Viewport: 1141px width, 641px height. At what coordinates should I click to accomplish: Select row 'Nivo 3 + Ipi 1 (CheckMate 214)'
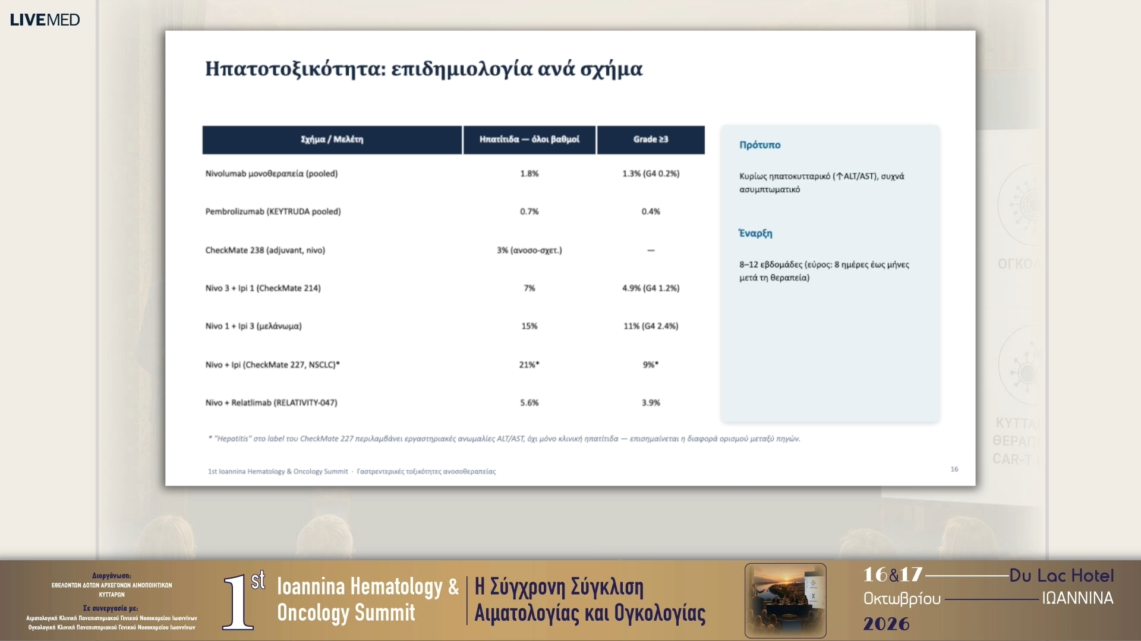[453, 288]
